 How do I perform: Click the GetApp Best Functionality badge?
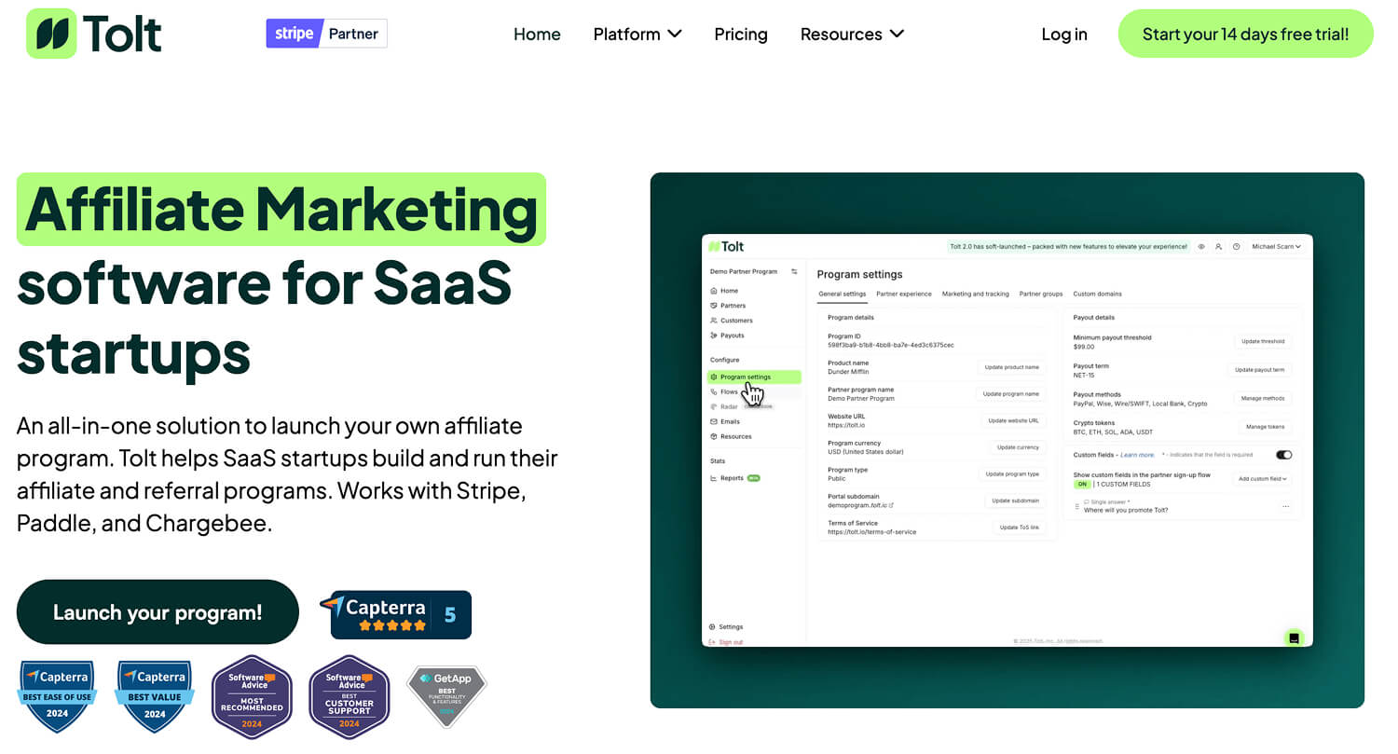coord(447,696)
